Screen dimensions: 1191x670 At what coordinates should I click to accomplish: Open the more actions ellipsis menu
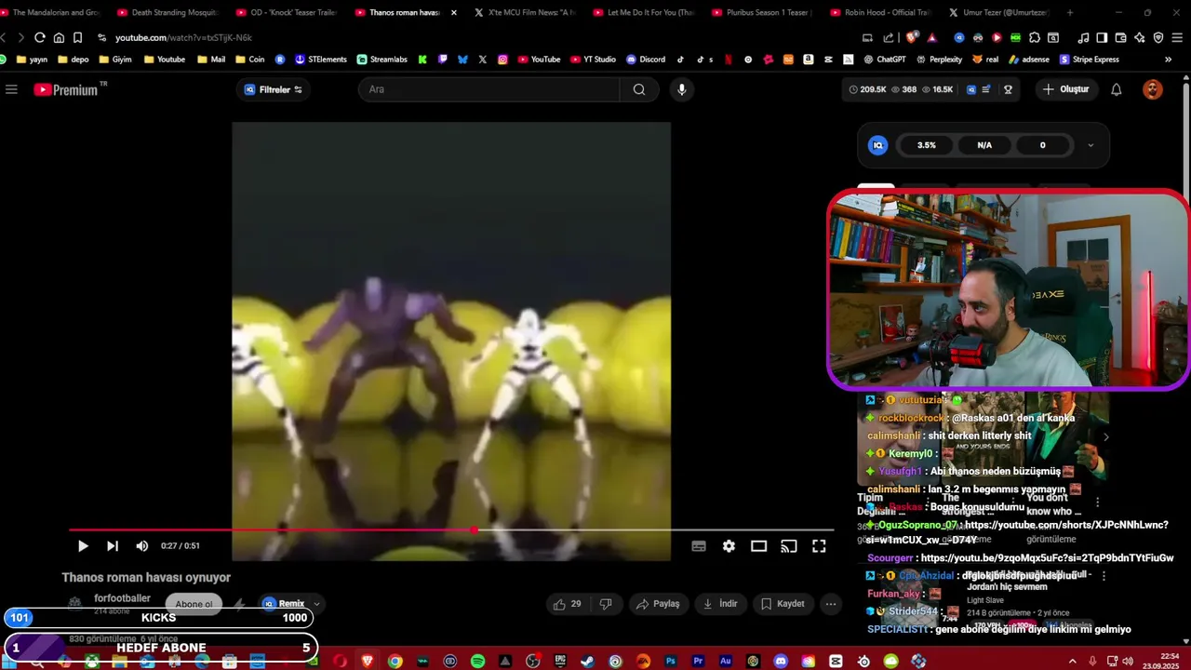(x=831, y=604)
